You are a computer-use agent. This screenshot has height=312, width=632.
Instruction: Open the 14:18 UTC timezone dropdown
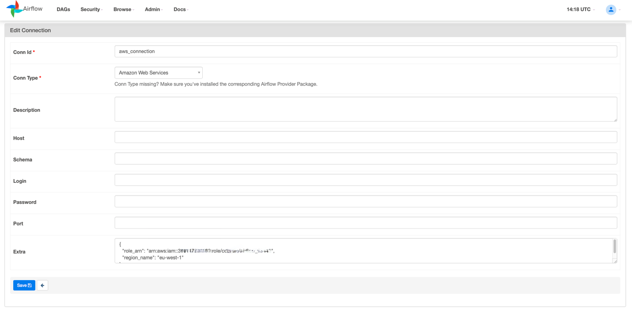581,9
